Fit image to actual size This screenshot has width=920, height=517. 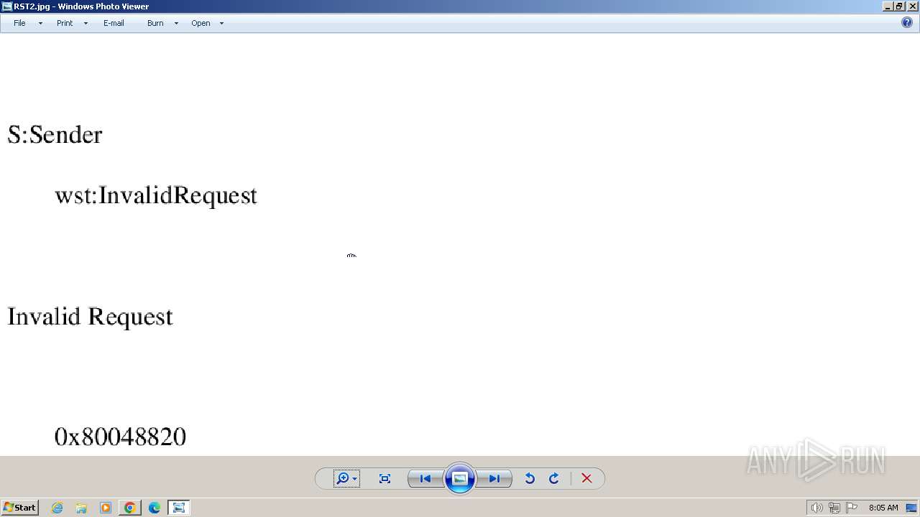385,479
